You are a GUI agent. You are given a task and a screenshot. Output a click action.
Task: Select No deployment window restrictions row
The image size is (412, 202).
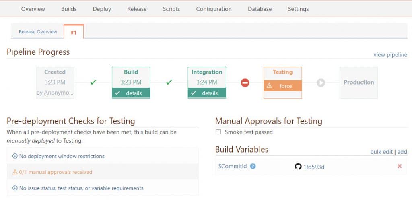[103, 156]
